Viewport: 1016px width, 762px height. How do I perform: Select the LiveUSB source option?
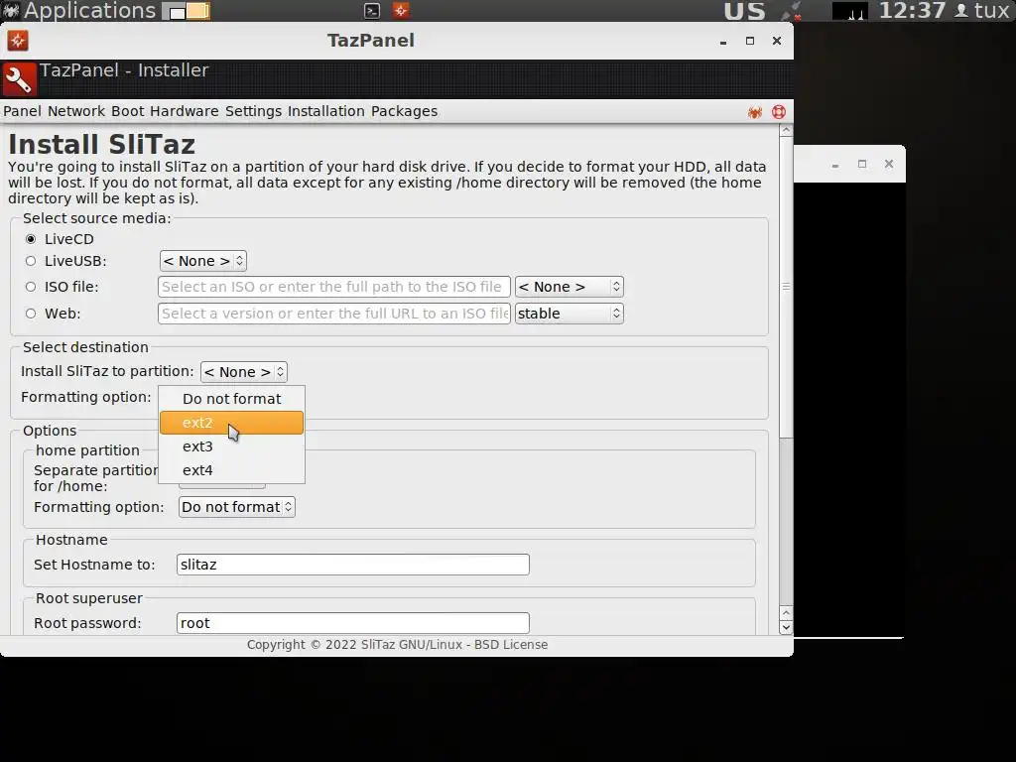(31, 261)
